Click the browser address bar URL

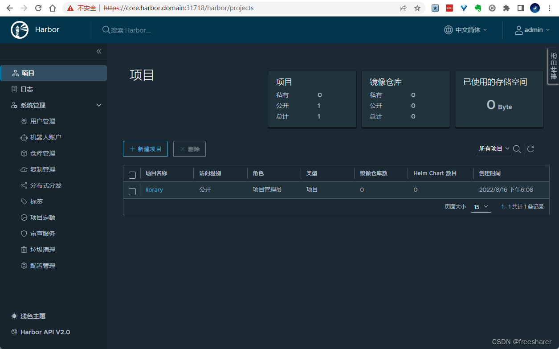coord(178,8)
